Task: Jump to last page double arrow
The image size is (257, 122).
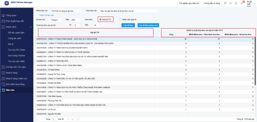Action: click(72, 119)
